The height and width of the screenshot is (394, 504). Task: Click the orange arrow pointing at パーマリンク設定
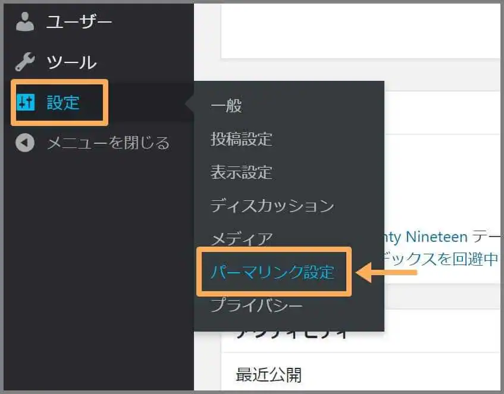pos(387,273)
